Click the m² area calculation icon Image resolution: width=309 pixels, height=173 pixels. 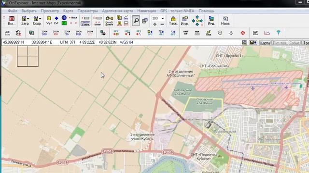tap(255, 33)
